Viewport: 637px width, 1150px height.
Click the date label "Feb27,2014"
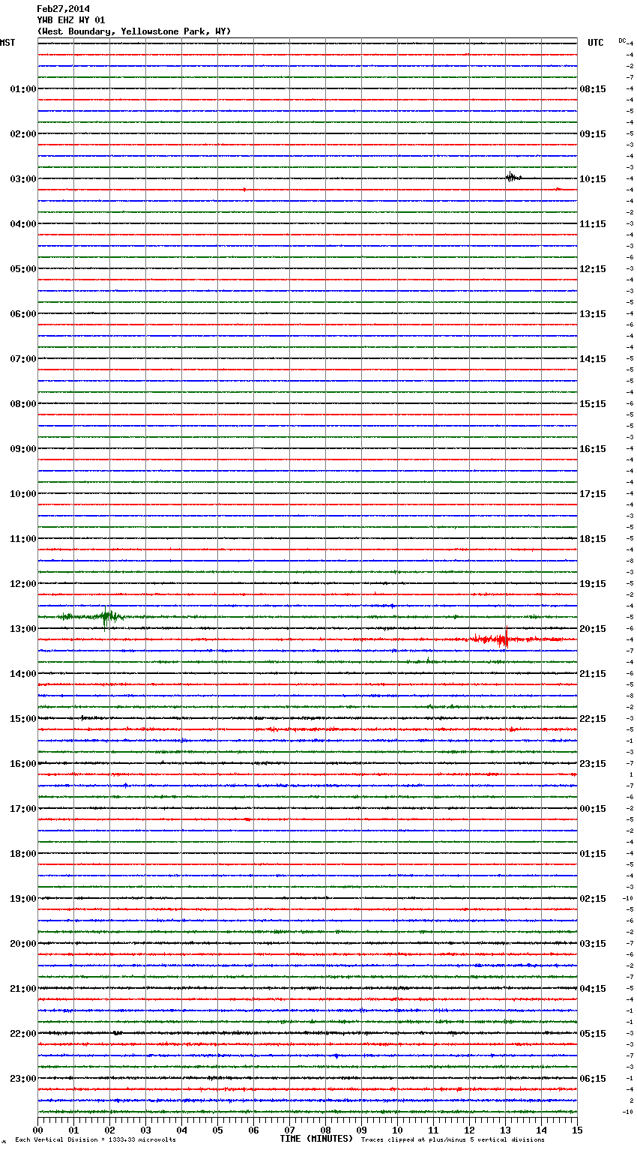pos(63,9)
